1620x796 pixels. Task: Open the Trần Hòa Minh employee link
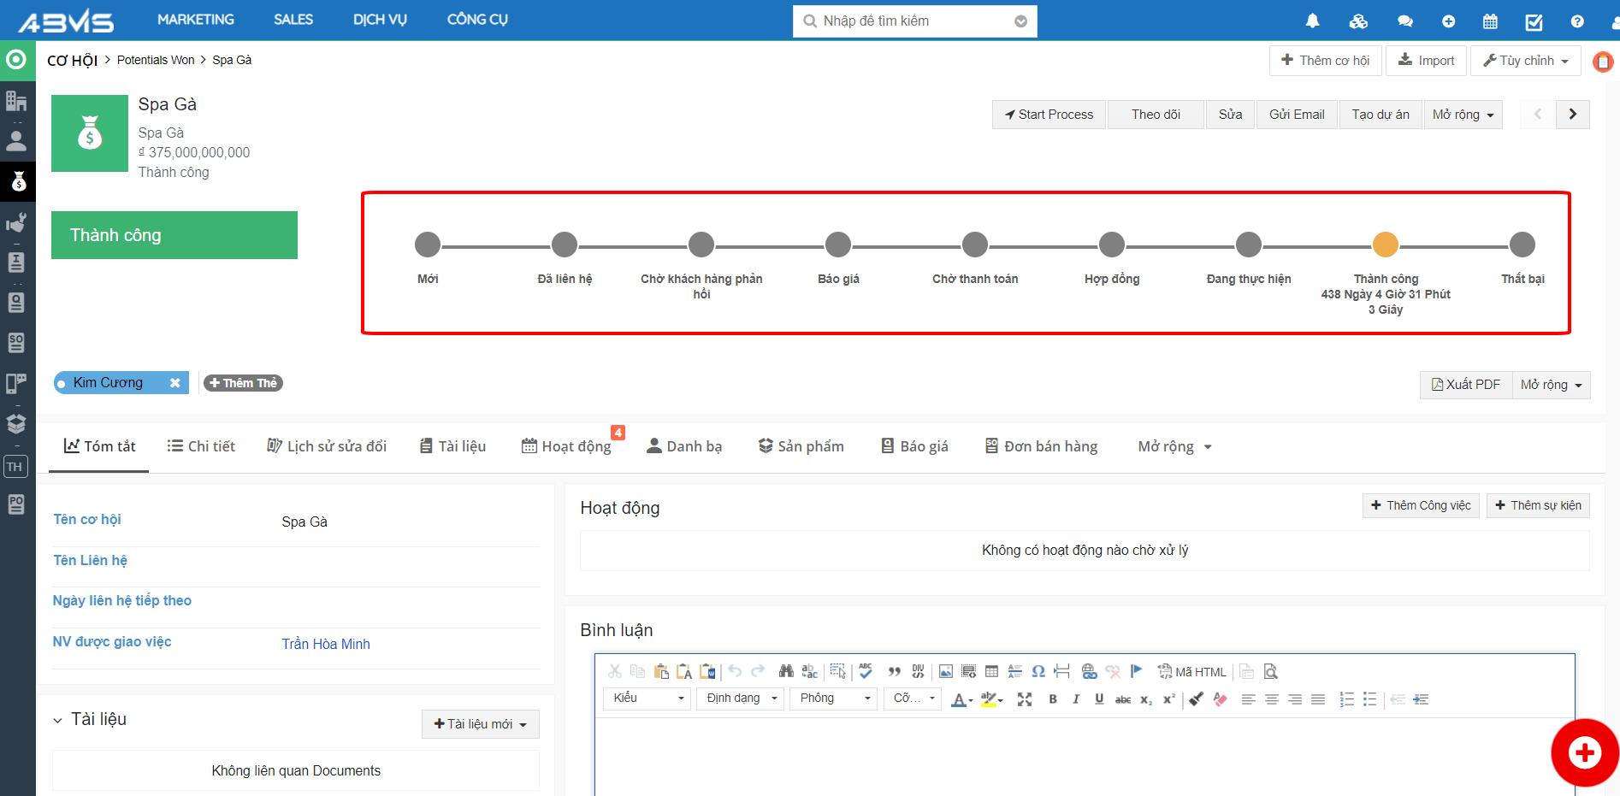click(326, 644)
